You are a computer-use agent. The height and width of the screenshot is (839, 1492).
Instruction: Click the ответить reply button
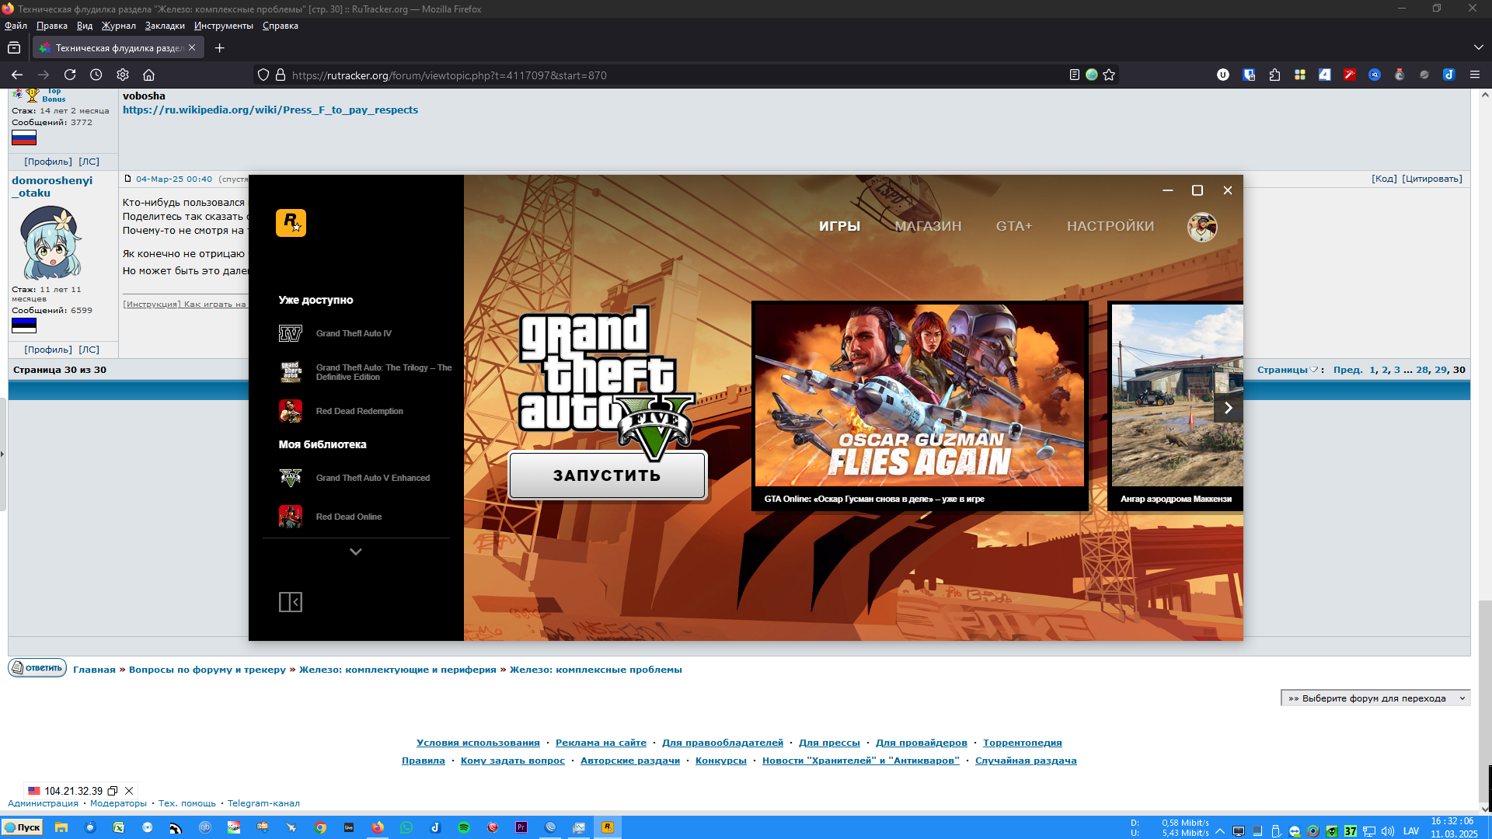37,668
